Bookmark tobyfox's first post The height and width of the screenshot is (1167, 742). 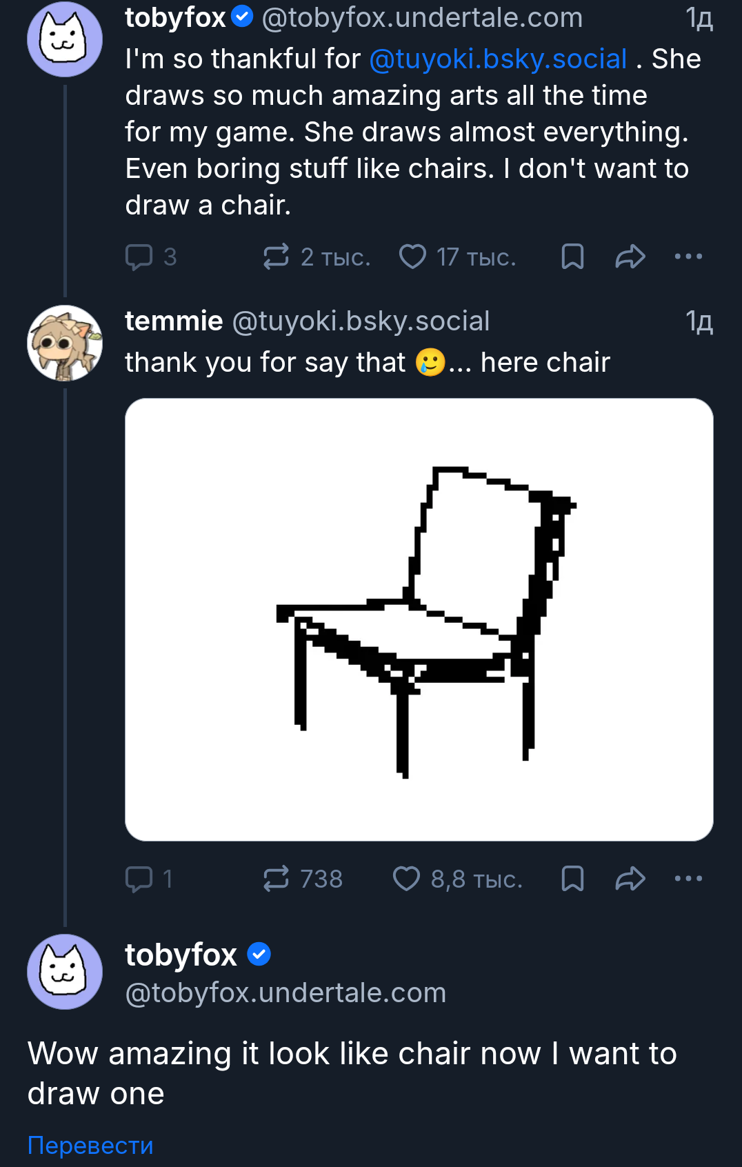pos(572,257)
